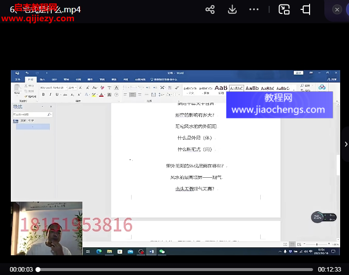Click Share button at Word ribbon right

point(332,79)
